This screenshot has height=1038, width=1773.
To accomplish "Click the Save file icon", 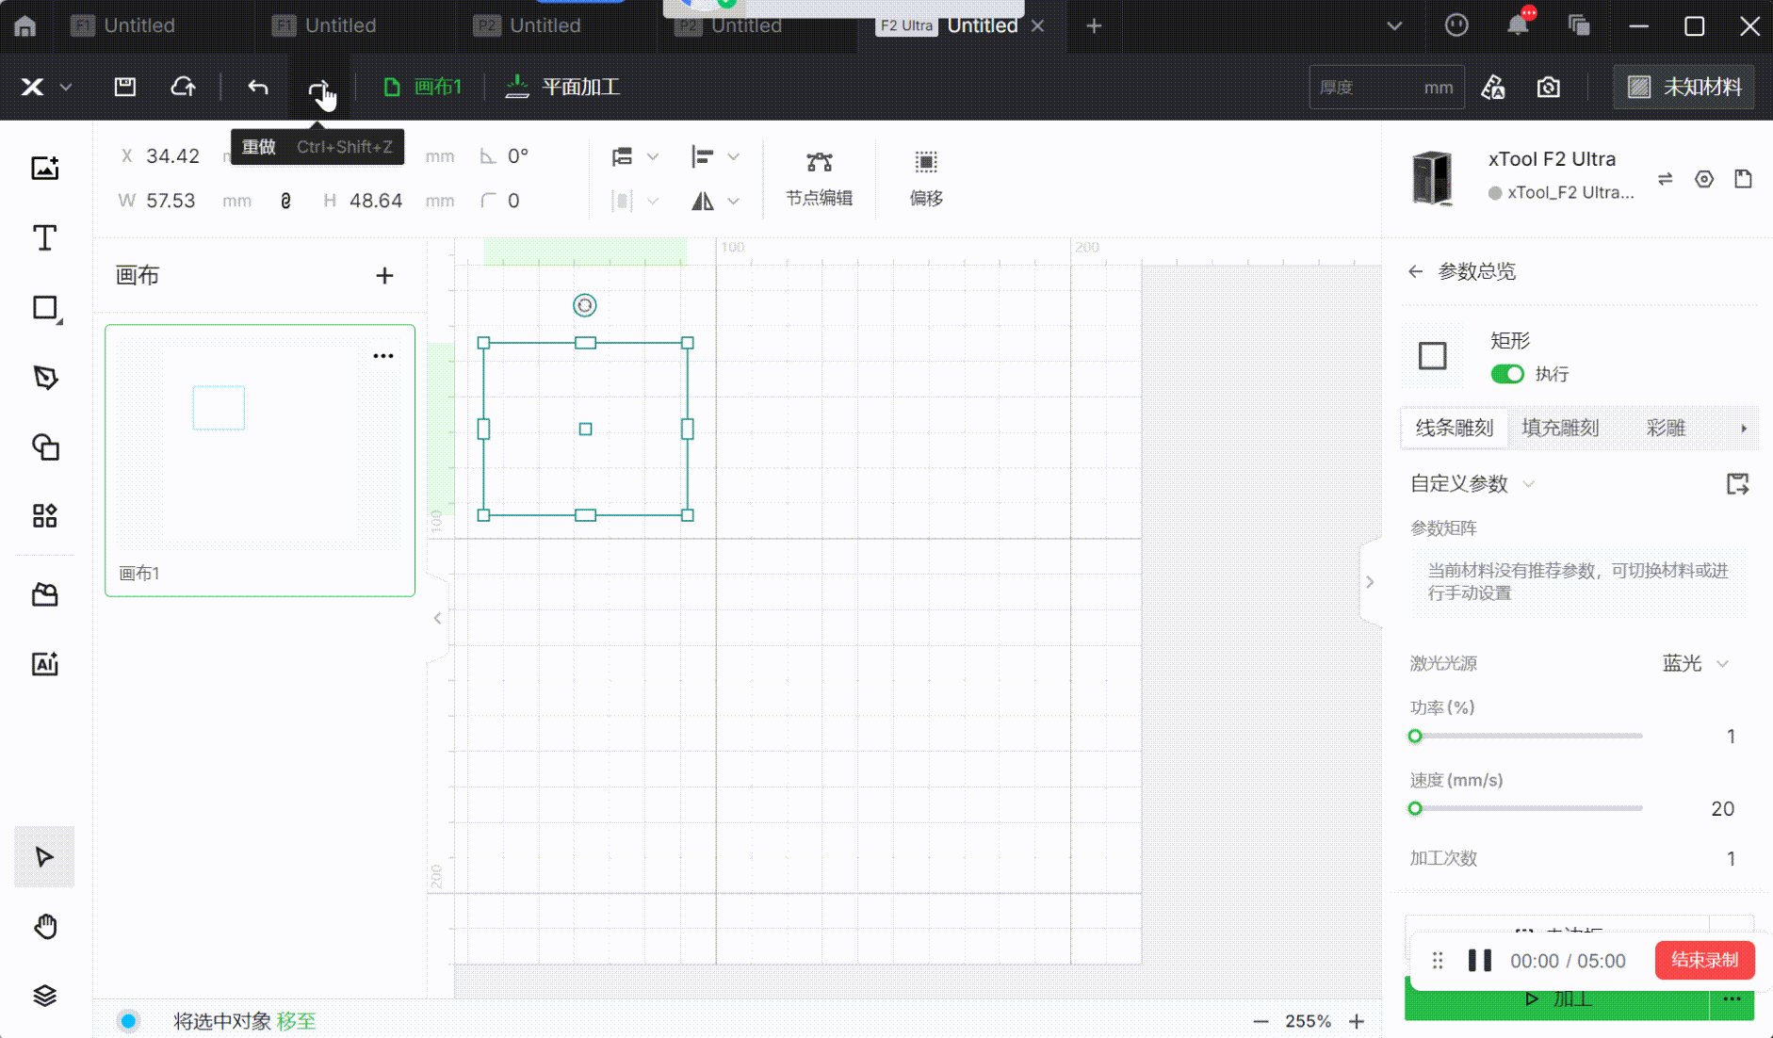I will [125, 88].
